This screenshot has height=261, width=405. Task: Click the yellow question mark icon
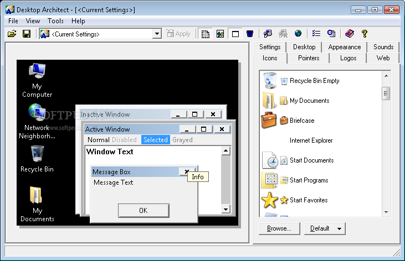coord(365,34)
